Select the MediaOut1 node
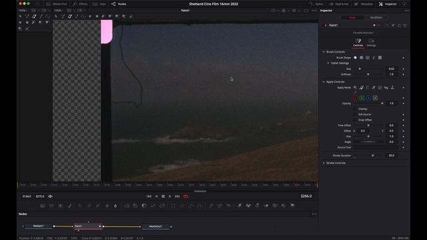Screen dimensions: 427x240 point(155,227)
